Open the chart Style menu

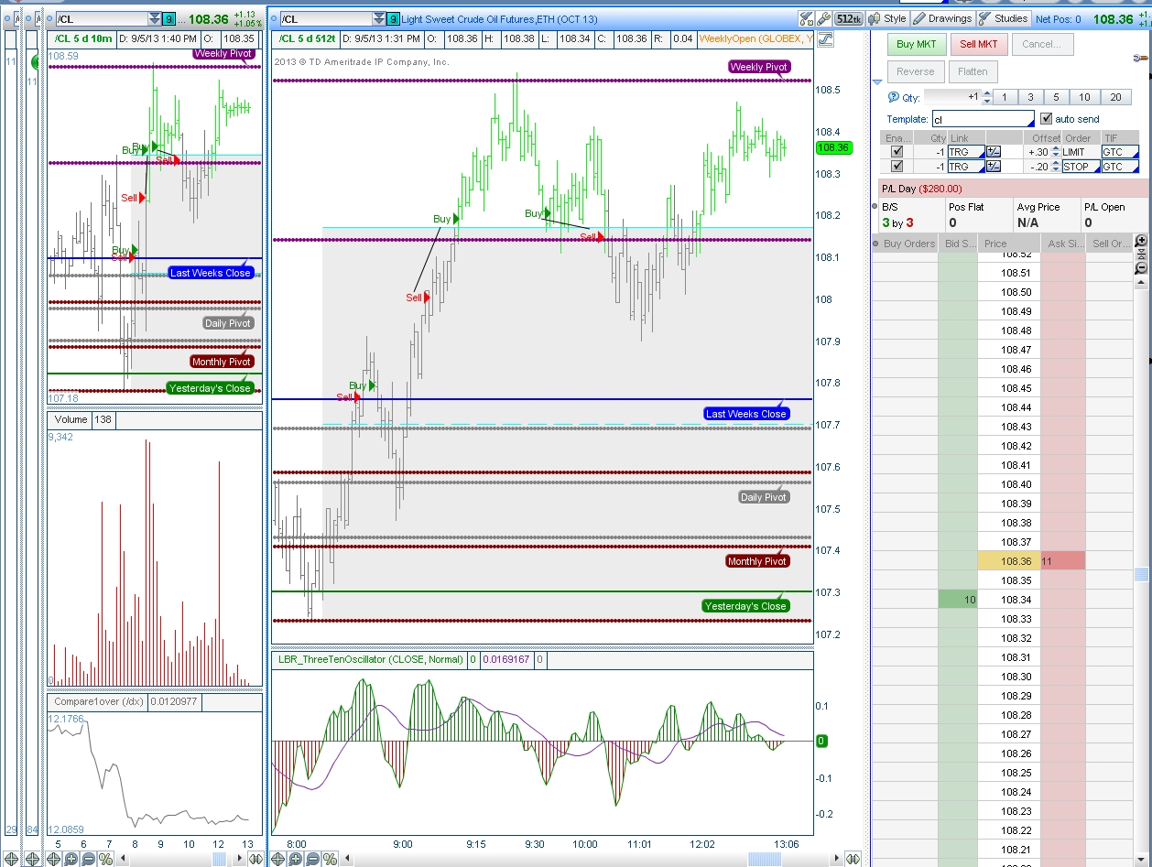click(x=887, y=18)
